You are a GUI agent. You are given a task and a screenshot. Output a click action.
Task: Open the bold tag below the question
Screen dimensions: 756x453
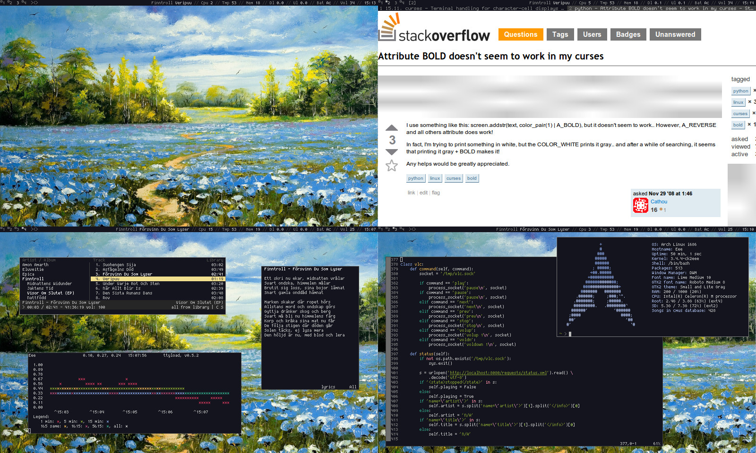click(x=472, y=178)
